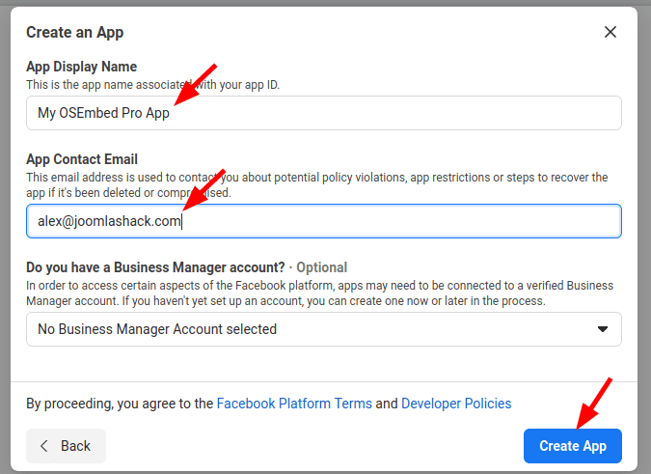This screenshot has width=651, height=474.
Task: Click the contact email description paragraph
Action: (317, 185)
